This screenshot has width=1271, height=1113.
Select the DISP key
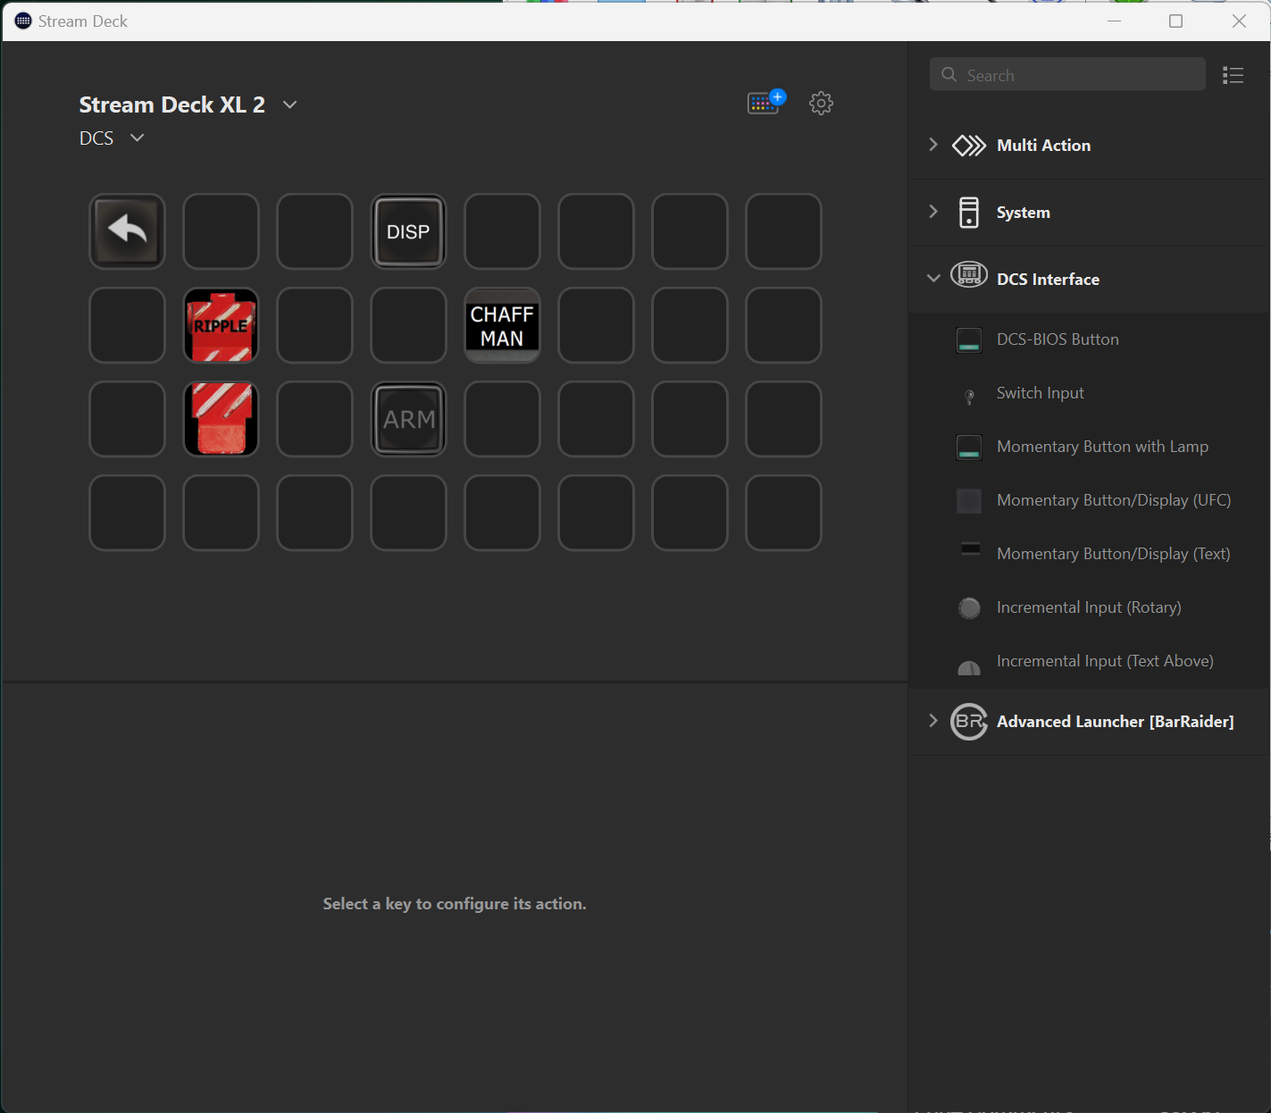tap(408, 231)
